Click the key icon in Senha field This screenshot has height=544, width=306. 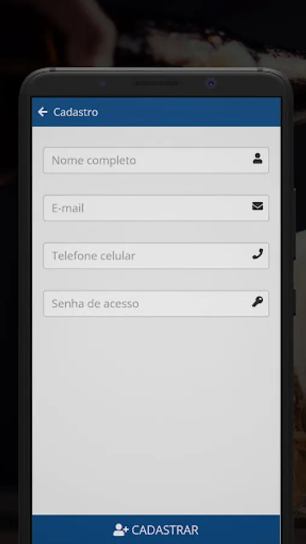(x=258, y=302)
